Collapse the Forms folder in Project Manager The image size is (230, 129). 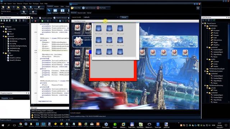(3, 32)
